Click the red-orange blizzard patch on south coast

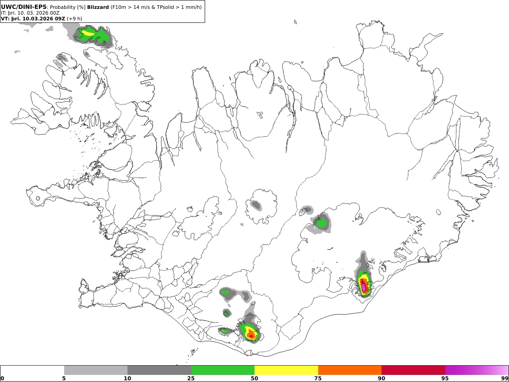click(251, 334)
